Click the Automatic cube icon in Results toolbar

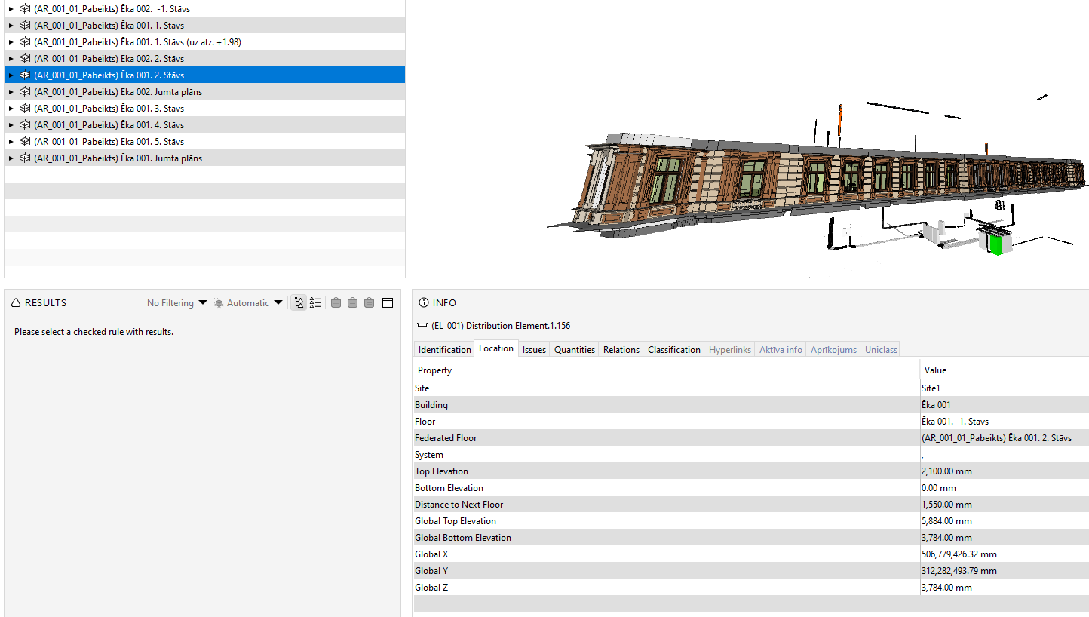pos(219,303)
